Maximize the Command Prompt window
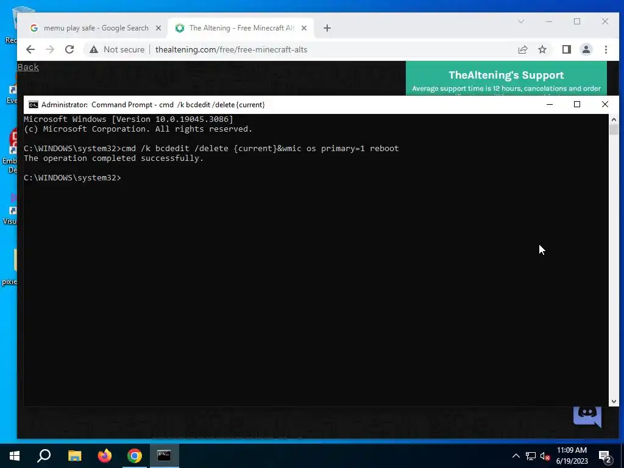 point(577,104)
